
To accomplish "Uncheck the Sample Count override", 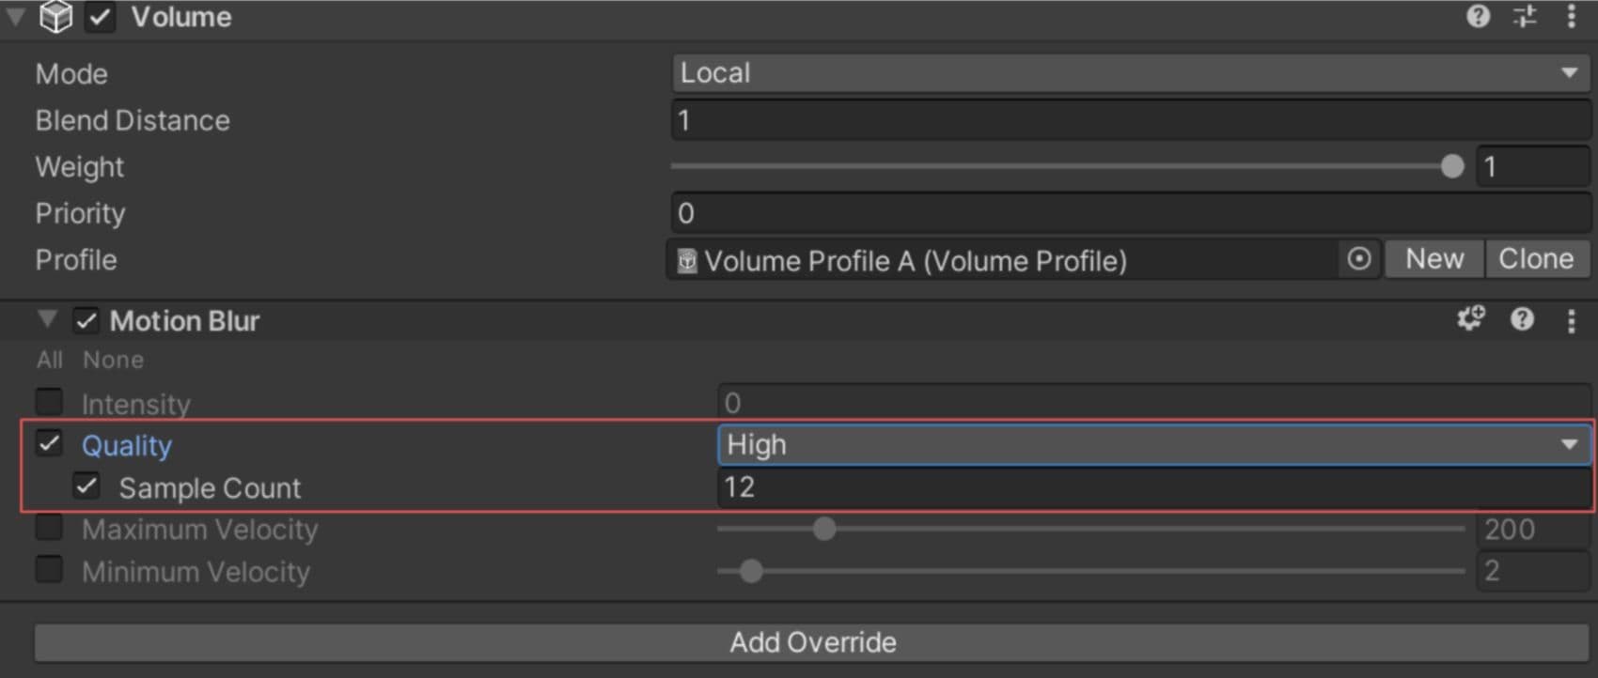I will tap(86, 486).
